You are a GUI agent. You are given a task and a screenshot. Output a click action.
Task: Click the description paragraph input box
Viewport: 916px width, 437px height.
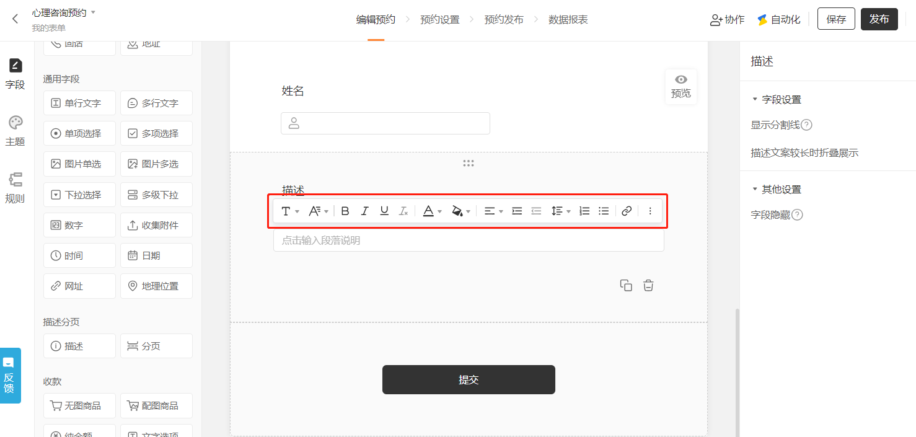tap(469, 241)
